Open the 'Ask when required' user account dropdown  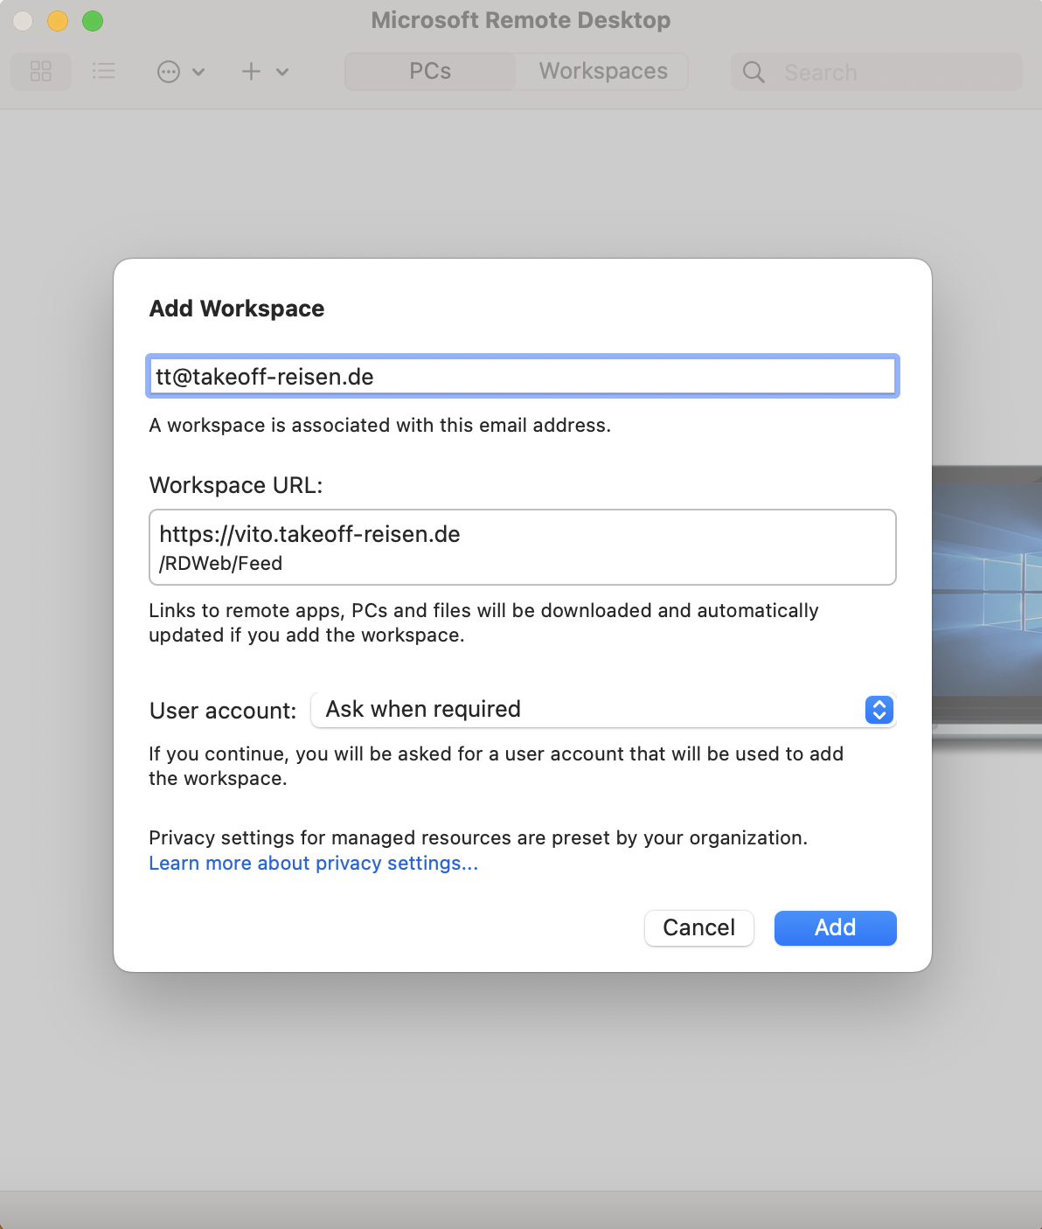click(x=590, y=709)
